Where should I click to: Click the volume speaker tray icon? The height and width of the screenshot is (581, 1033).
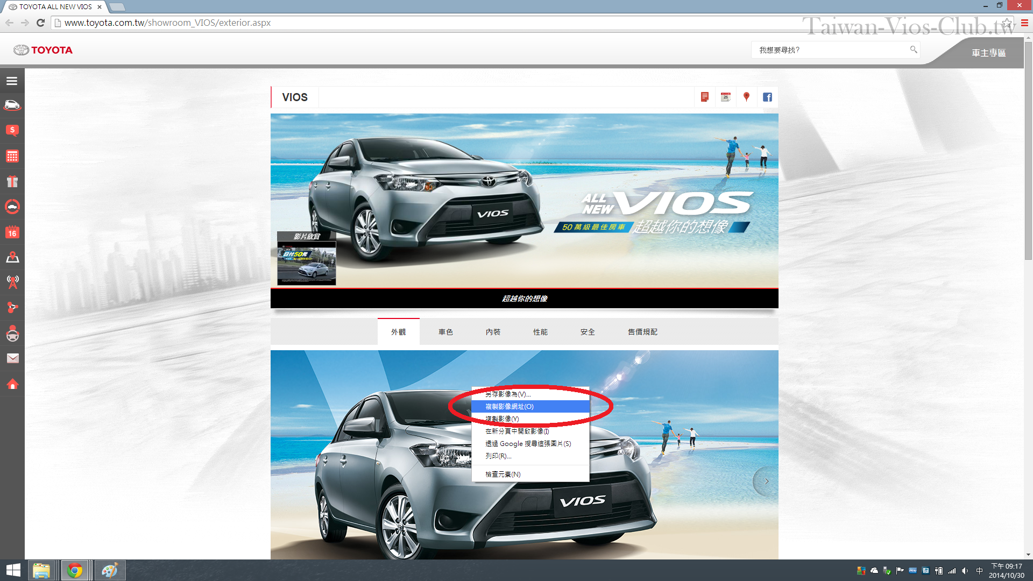coord(965,571)
